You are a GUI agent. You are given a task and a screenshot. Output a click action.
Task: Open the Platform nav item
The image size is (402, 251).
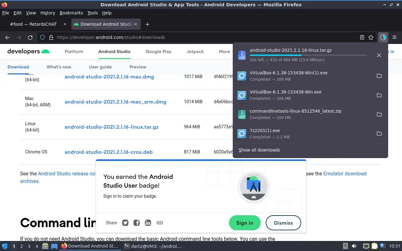pyautogui.click(x=74, y=51)
